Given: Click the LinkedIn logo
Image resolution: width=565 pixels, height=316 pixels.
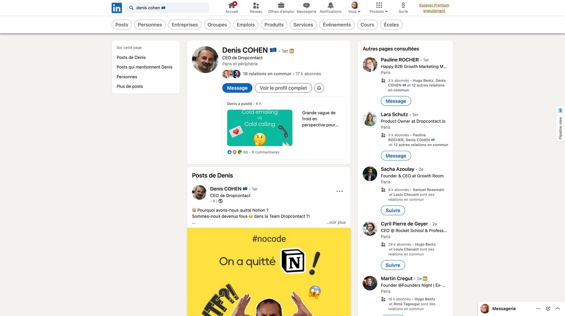Looking at the screenshot, I should point(117,8).
